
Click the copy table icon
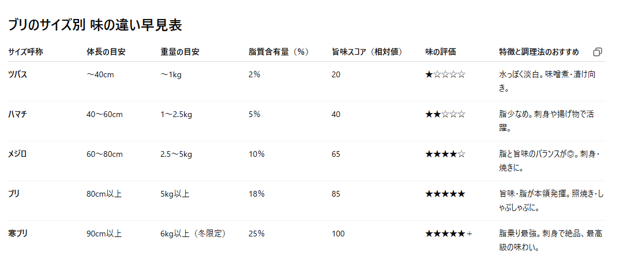coord(597,52)
